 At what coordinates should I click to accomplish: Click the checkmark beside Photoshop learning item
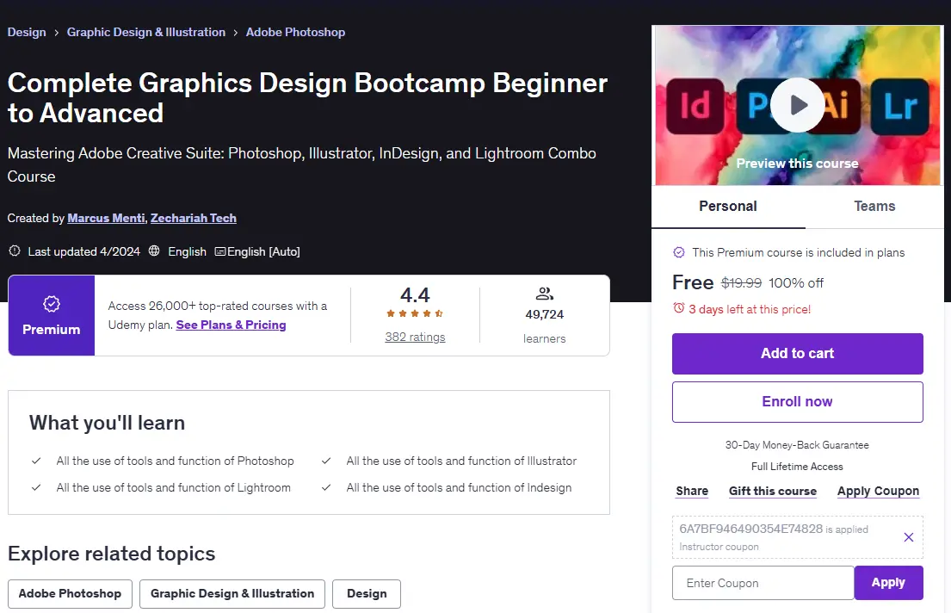coord(36,461)
